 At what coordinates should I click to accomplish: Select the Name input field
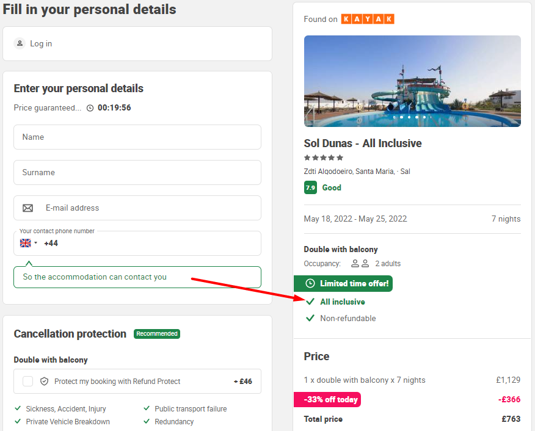(137, 137)
